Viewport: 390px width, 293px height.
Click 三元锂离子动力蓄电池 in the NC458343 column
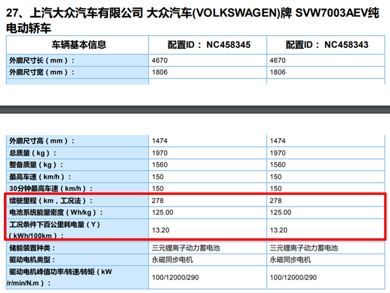coord(304,248)
